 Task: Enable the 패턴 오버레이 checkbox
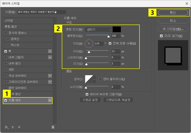click(x=6, y=88)
